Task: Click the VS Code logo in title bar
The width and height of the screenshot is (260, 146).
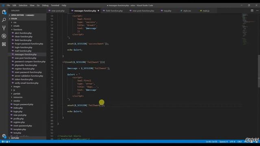Action: tap(3, 5)
